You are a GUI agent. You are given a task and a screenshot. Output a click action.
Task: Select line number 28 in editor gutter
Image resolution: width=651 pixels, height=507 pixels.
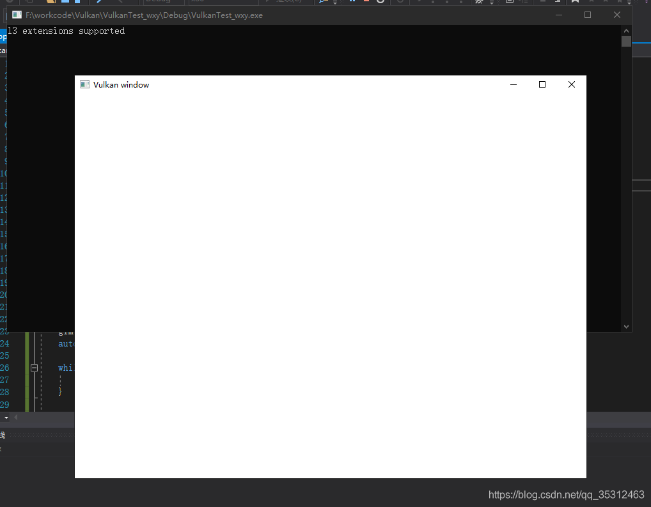tap(4, 392)
